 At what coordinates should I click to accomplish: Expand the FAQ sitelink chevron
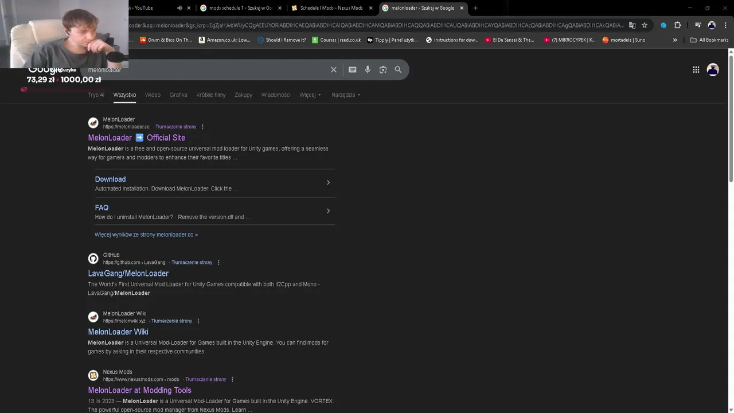point(328,211)
